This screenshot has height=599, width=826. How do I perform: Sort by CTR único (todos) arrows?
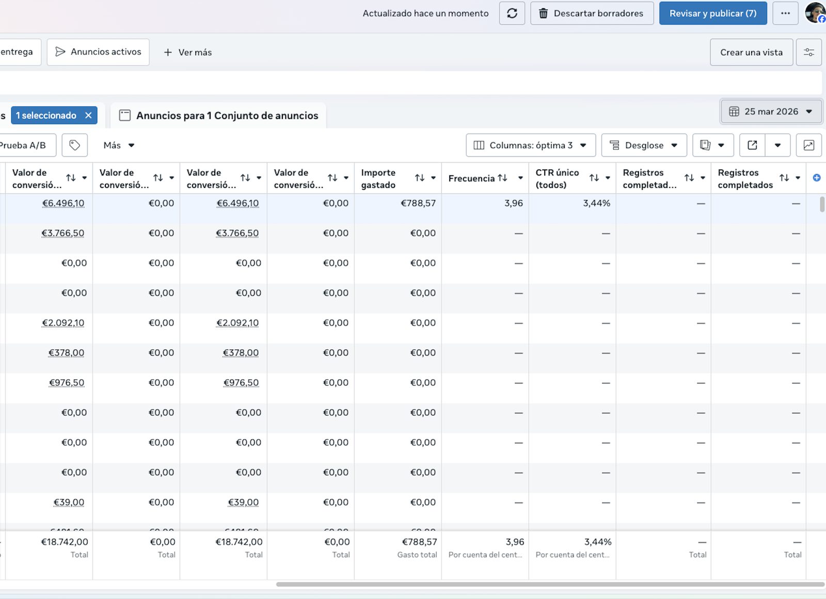594,178
